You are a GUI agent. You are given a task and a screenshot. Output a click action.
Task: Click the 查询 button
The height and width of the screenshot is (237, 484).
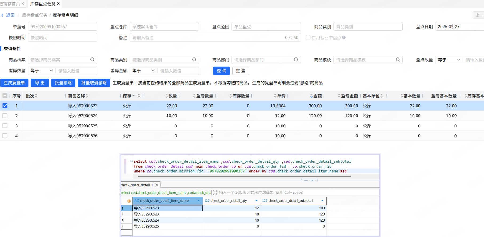(x=221, y=71)
